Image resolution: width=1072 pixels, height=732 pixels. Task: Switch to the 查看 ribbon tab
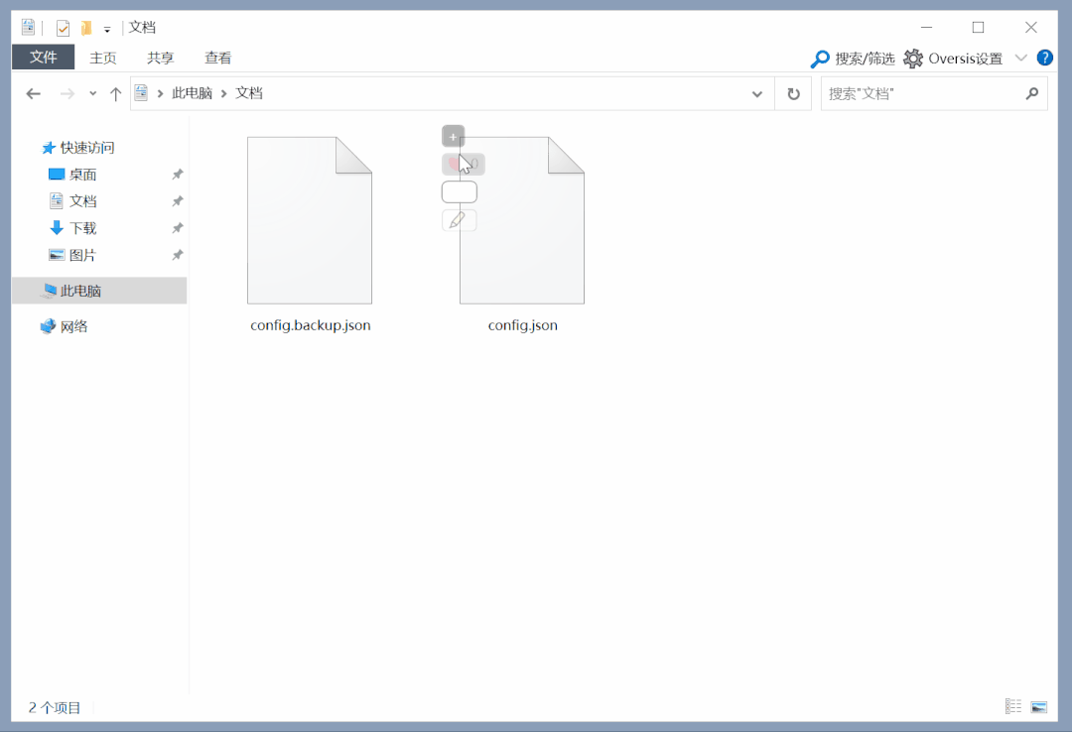[x=218, y=59]
